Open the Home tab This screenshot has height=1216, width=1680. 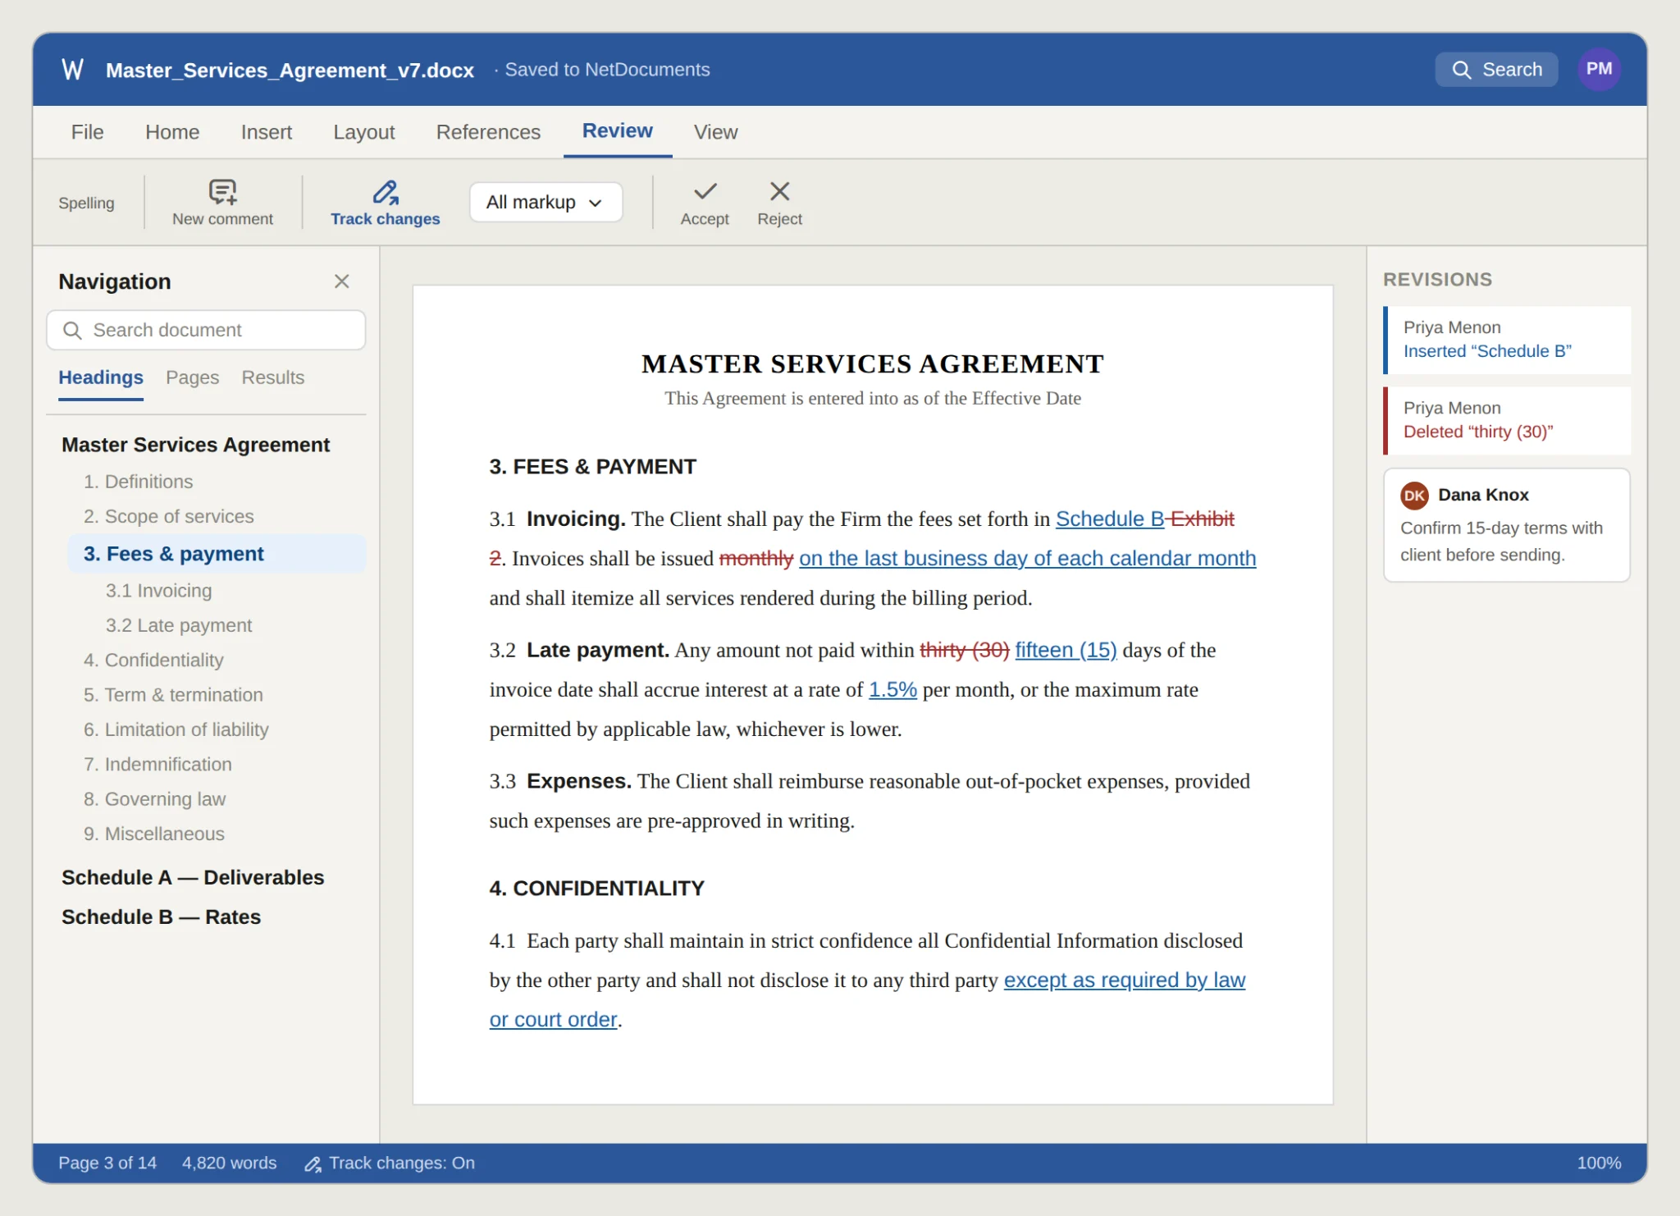[172, 132]
